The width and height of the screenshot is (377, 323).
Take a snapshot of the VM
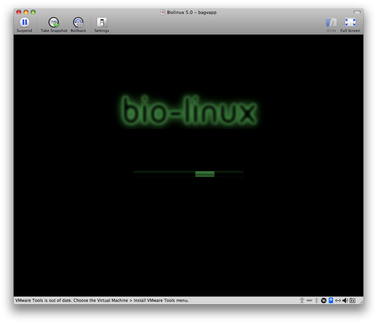(54, 23)
